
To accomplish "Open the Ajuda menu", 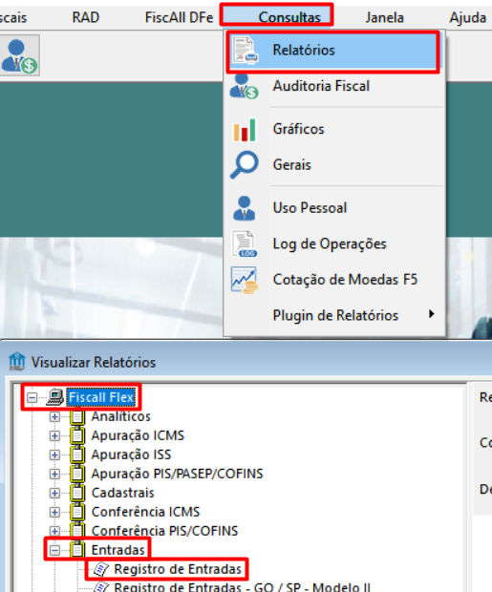I will click(468, 17).
